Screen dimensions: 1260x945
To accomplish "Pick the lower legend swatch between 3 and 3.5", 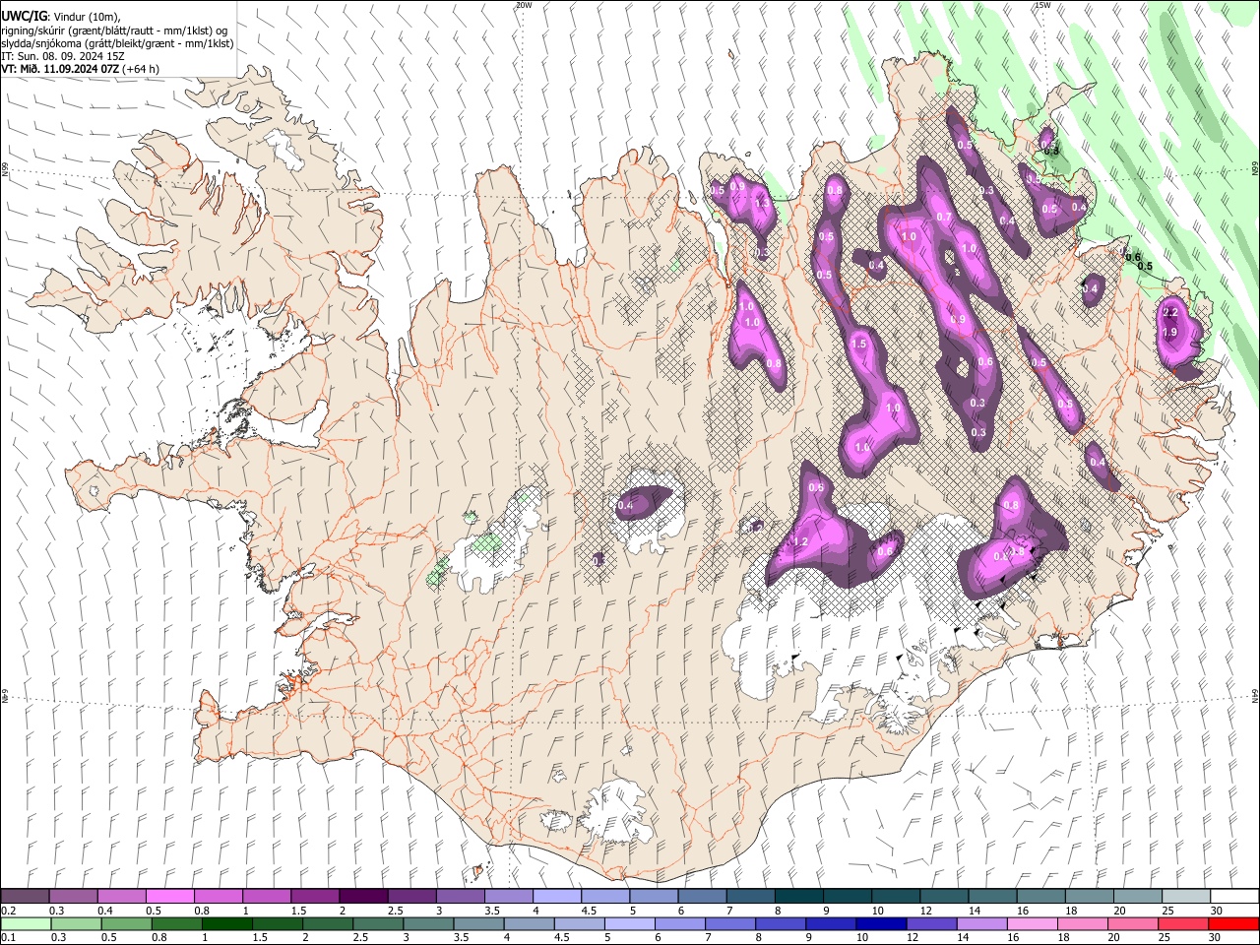I will pyautogui.click(x=428, y=923).
